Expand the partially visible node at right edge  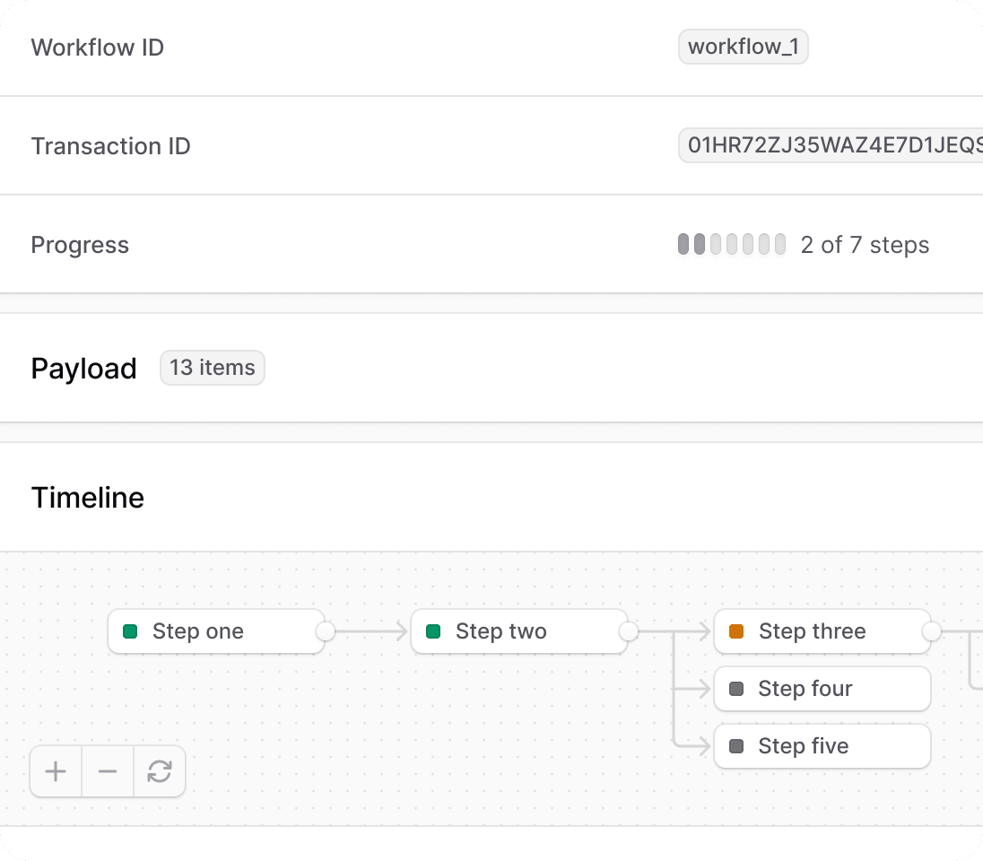pyautogui.click(x=978, y=631)
